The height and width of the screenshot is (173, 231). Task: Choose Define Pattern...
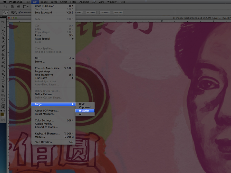53,94
